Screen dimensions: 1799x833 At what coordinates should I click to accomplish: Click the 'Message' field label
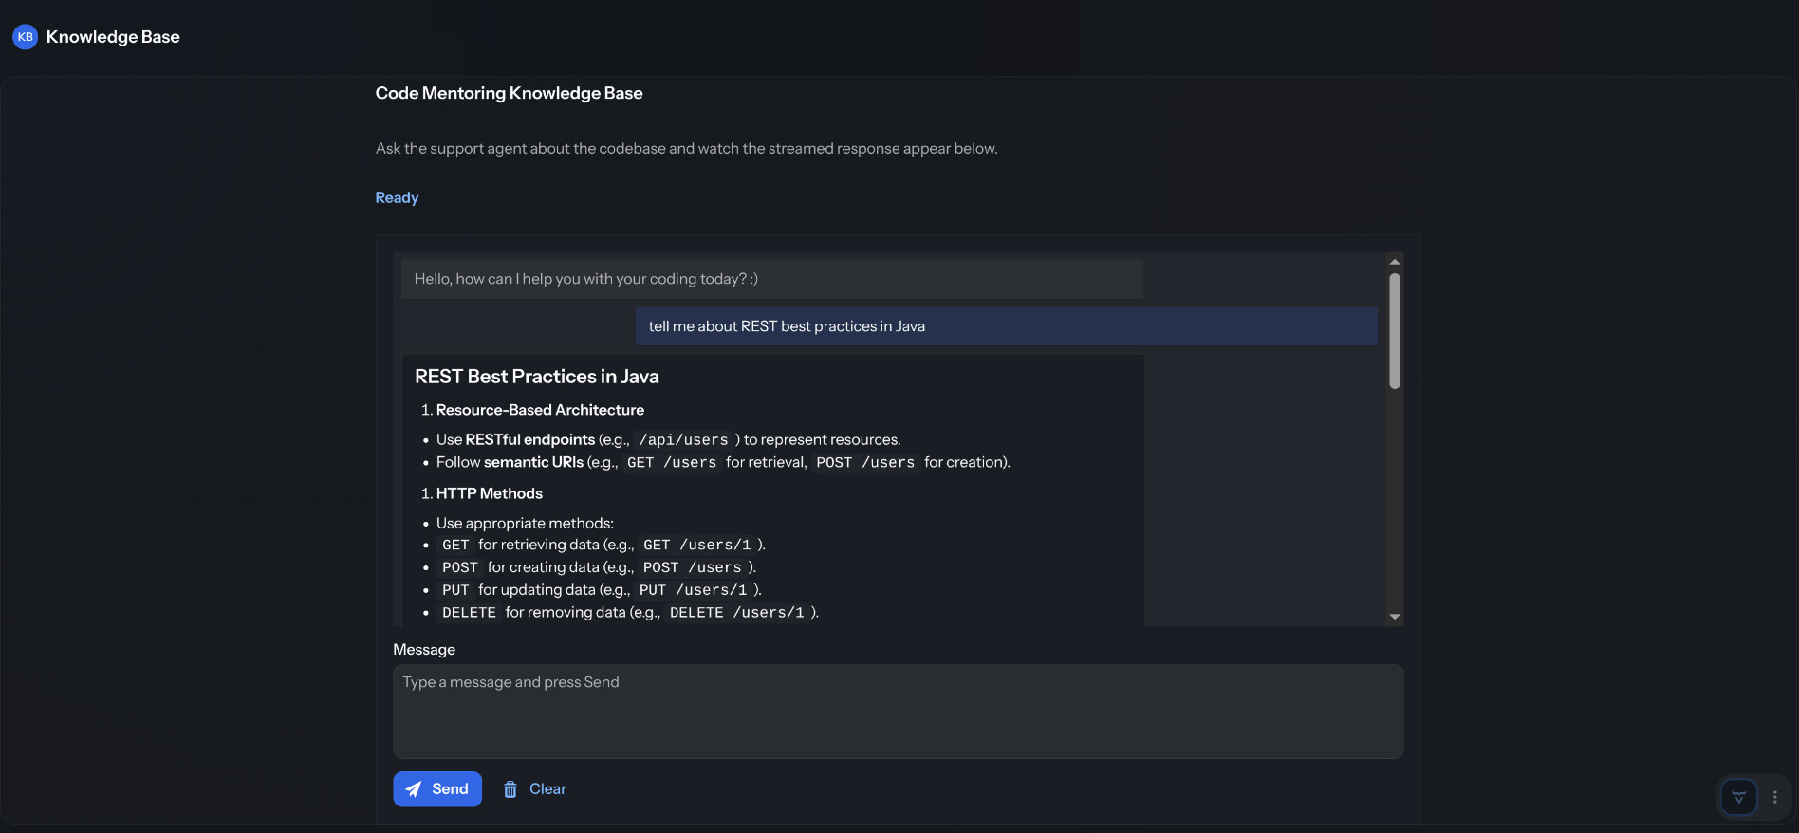(424, 650)
